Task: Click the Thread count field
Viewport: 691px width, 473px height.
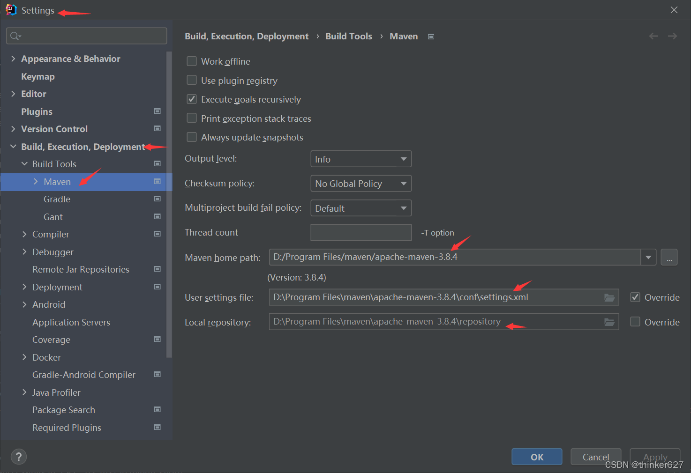Action: pyautogui.click(x=361, y=232)
